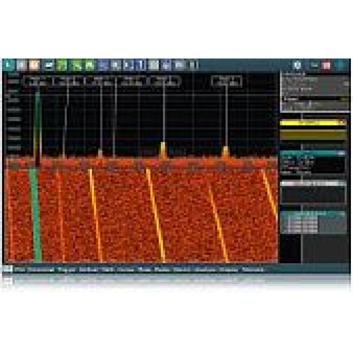Click the rightmost green toolbar icon

[90, 65]
